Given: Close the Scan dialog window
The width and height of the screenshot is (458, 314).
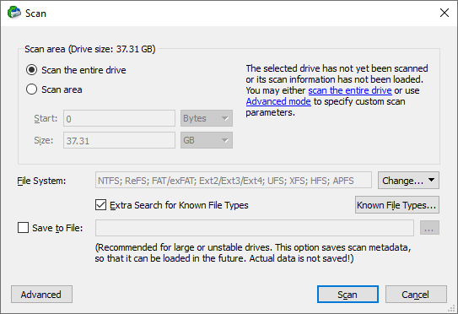Looking at the screenshot, I should coord(445,13).
